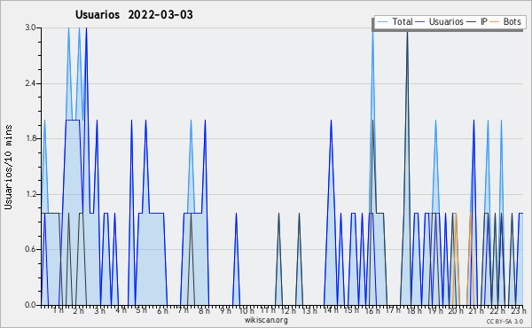Image resolution: width=532 pixels, height=328 pixels.
Task: Click the 10 h x-axis label
Action: pos(246,311)
